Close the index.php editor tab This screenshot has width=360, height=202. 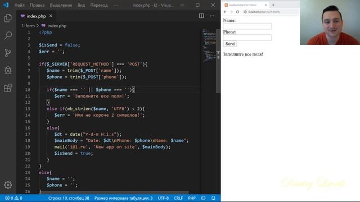(x=51, y=16)
